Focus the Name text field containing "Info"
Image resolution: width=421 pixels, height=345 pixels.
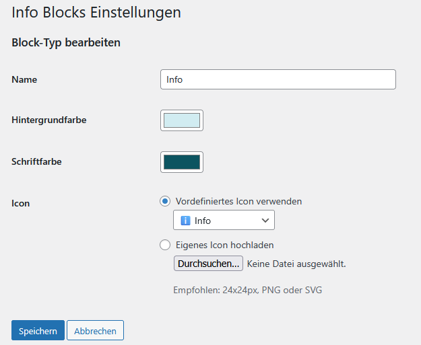point(278,79)
